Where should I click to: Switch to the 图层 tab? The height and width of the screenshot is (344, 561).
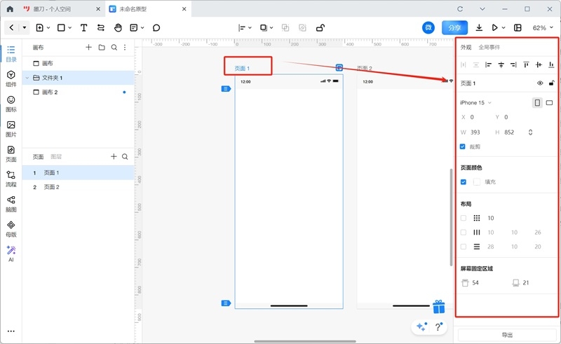56,157
